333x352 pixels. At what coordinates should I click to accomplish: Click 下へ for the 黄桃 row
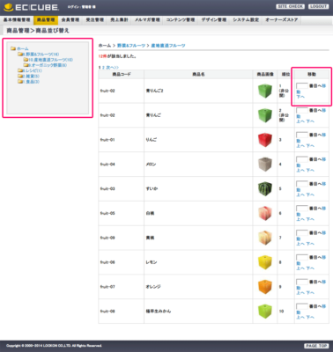310,244
